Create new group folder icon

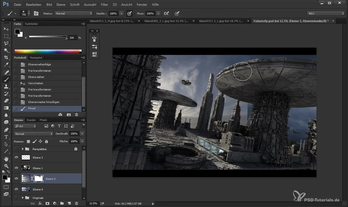pos(62,203)
